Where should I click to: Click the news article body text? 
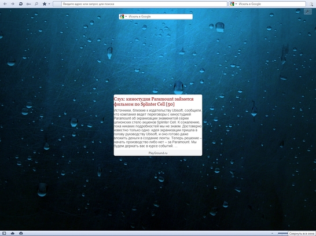point(158,128)
